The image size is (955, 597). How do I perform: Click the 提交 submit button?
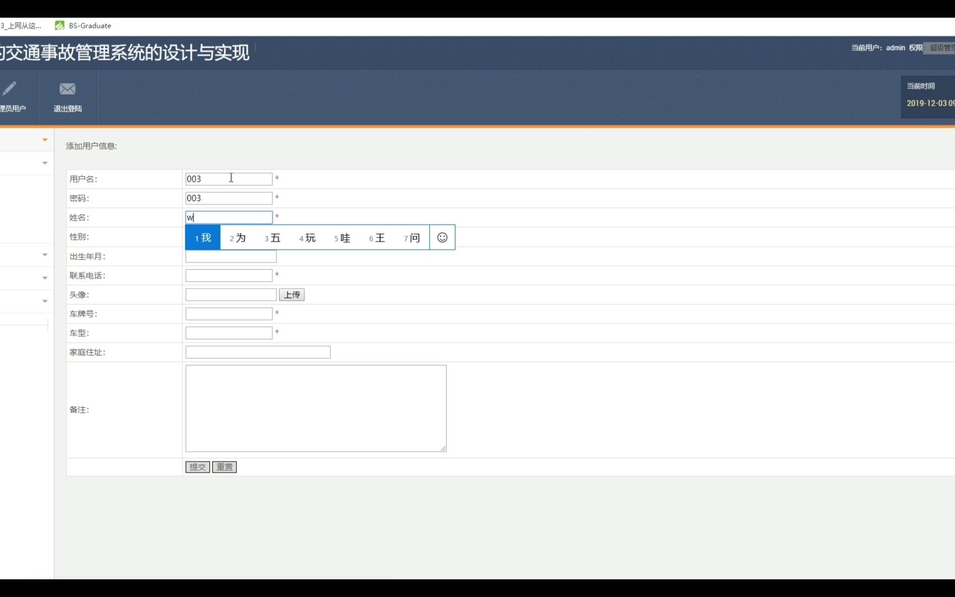pos(197,467)
